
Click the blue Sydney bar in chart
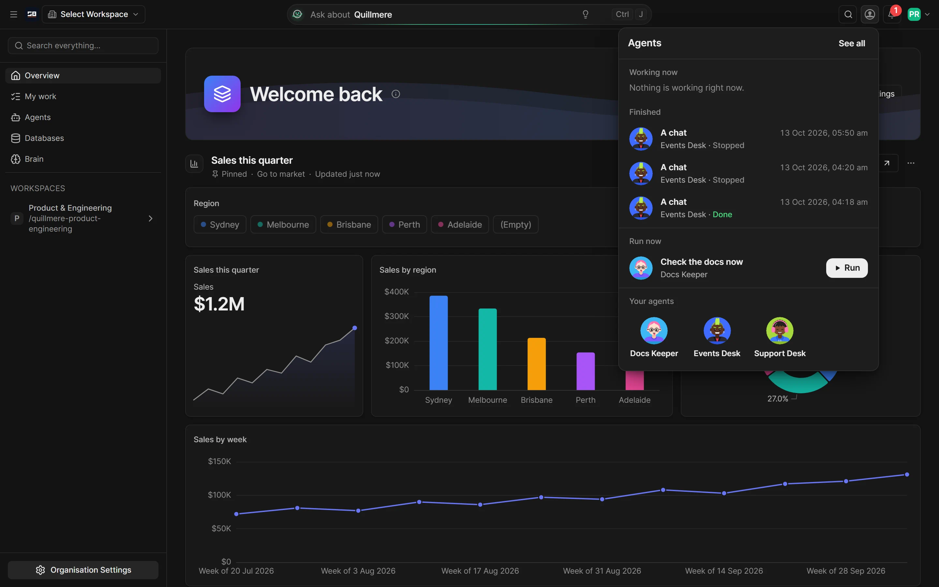pos(439,343)
